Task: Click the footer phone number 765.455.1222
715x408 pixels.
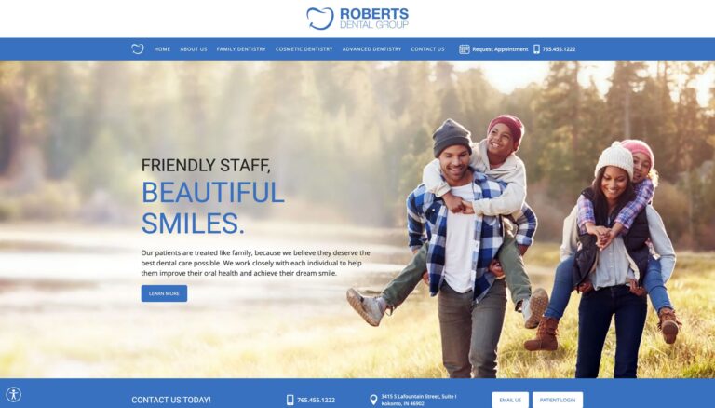Action: coord(316,401)
